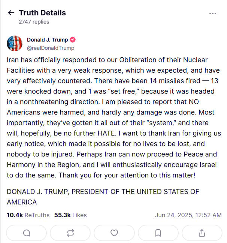View the 10.4k ReTruths list
This screenshot has height=243, width=227.
(28, 215)
